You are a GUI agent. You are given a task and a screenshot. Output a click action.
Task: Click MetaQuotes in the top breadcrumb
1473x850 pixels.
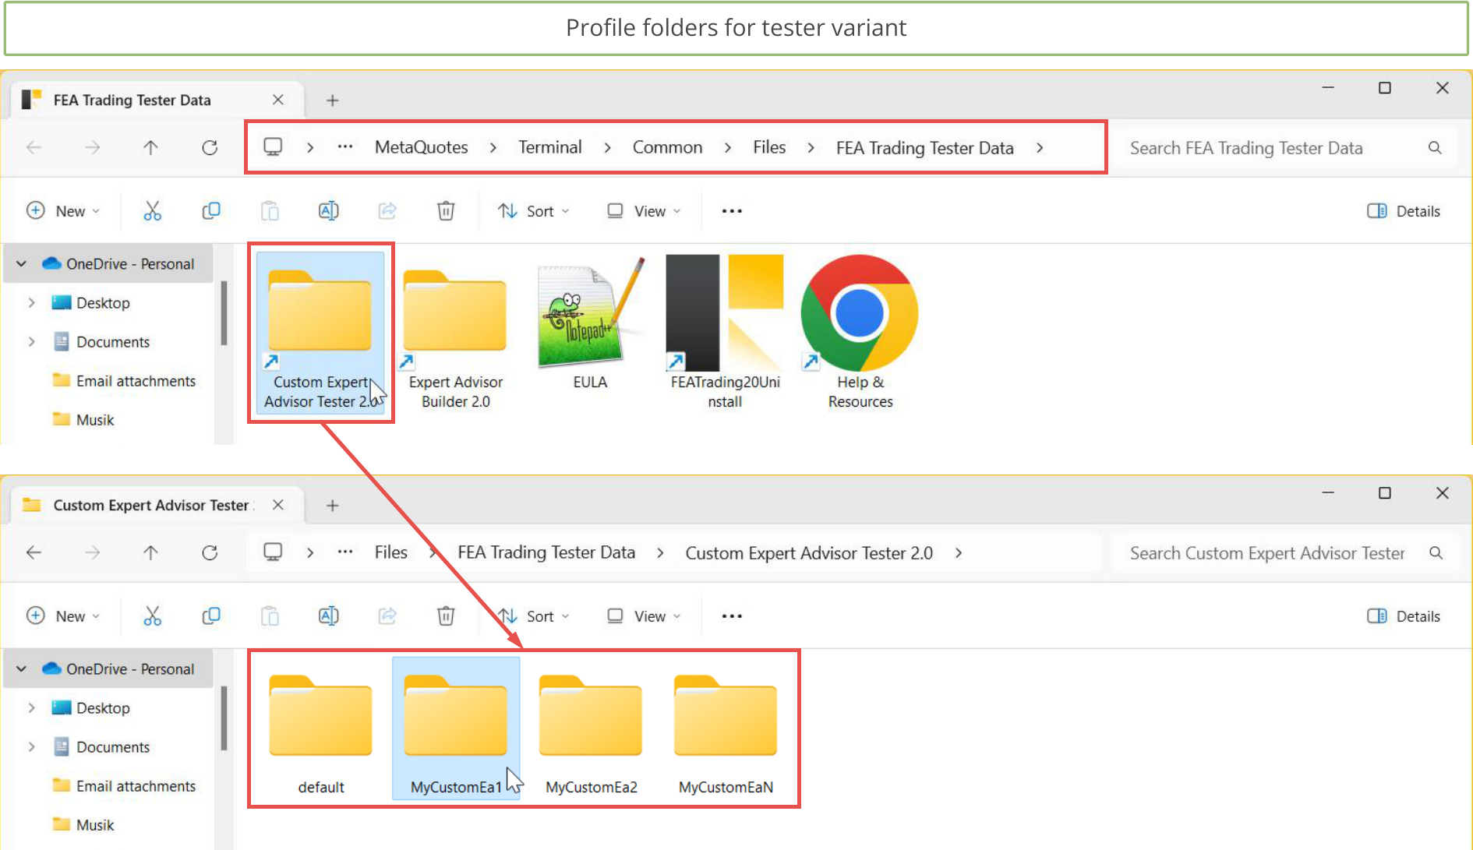(x=421, y=147)
